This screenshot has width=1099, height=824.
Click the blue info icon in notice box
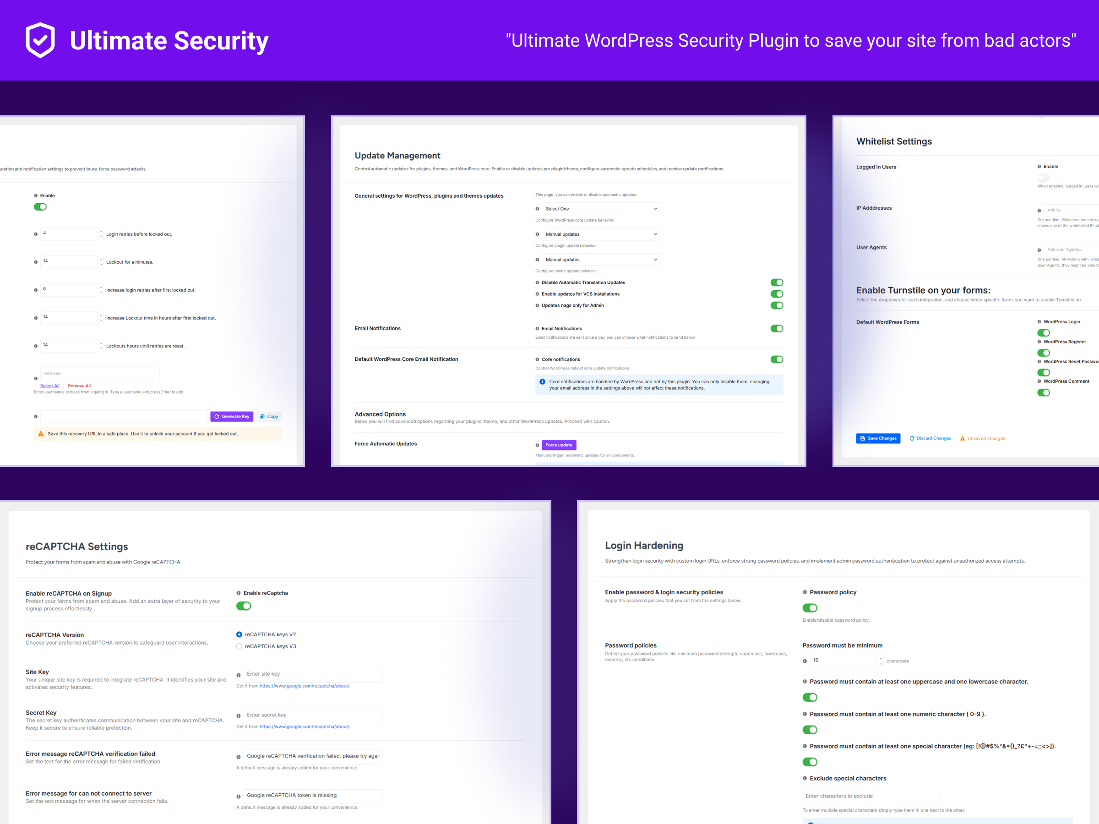tap(543, 382)
